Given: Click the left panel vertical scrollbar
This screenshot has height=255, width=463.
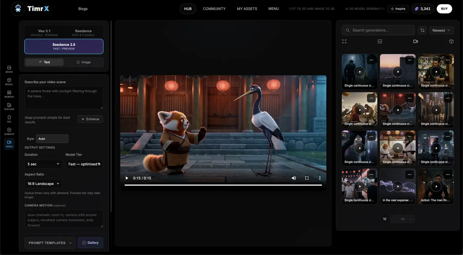Looking at the screenshot, I should 111,116.
